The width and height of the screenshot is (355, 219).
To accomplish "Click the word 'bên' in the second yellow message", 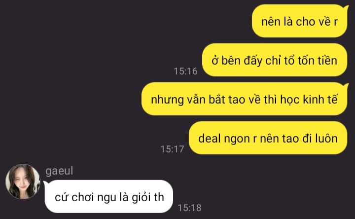I will pyautogui.click(x=230, y=60).
